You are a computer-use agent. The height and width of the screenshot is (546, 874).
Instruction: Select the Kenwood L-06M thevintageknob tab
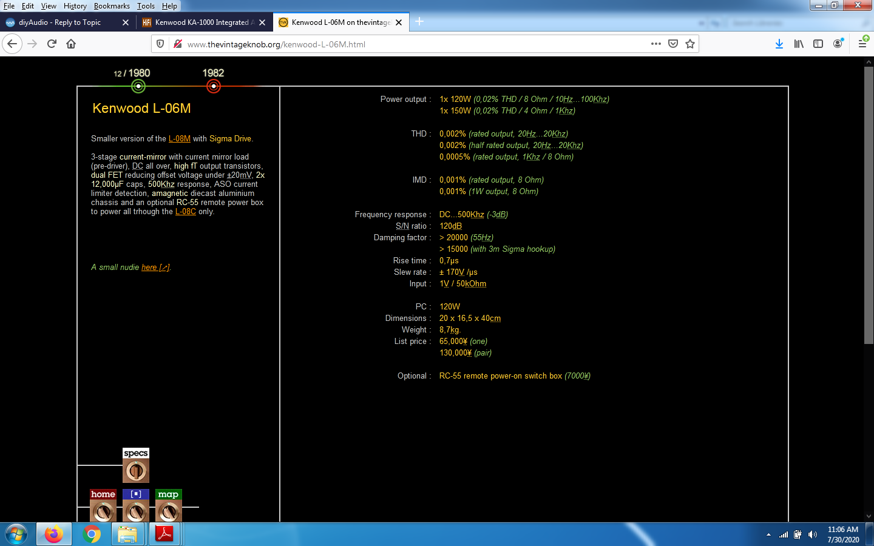340,22
